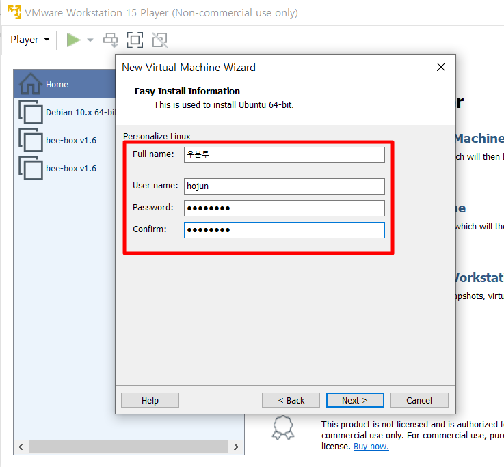Open the Player menu dropdown
The width and height of the screenshot is (504, 467).
tap(30, 40)
